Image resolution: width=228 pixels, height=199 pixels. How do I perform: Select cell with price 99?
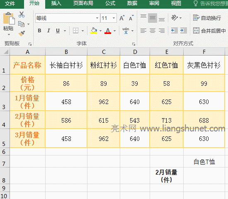[x=204, y=83]
